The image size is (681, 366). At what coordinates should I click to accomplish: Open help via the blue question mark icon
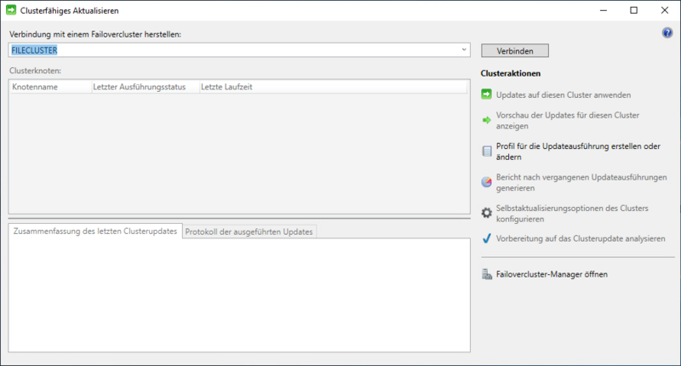tap(667, 33)
